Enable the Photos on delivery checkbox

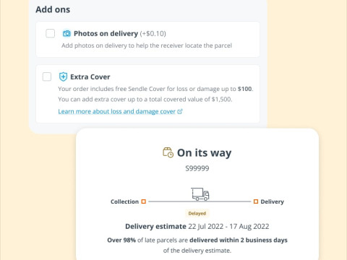51,33
